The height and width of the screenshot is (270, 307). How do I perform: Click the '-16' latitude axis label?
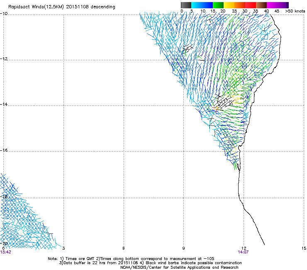coord(4,150)
